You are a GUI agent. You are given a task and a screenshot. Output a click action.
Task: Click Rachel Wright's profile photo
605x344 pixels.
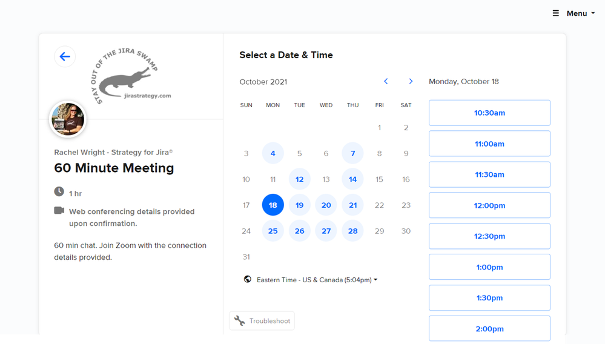(x=68, y=119)
